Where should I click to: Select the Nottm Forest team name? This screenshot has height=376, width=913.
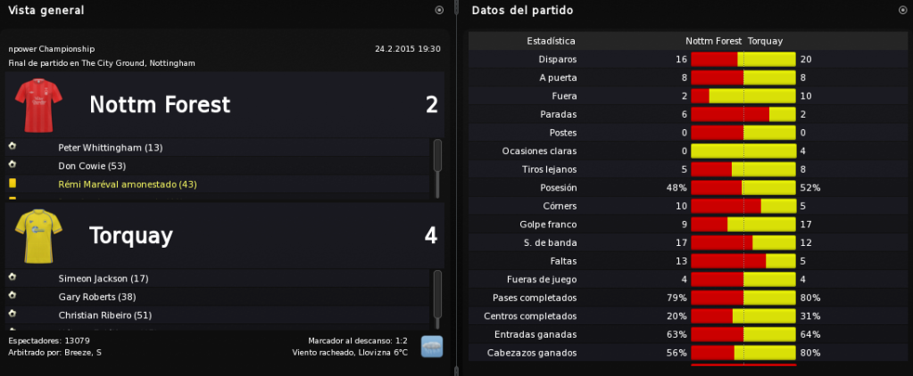click(x=160, y=105)
